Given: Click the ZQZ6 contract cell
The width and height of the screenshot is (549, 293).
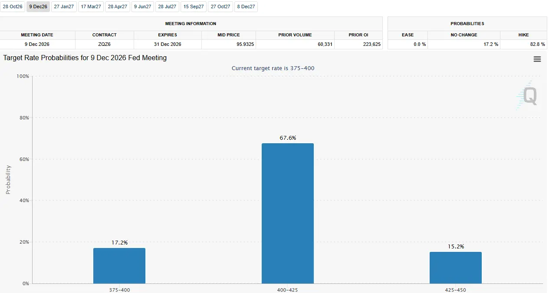Looking at the screenshot, I should (x=105, y=44).
